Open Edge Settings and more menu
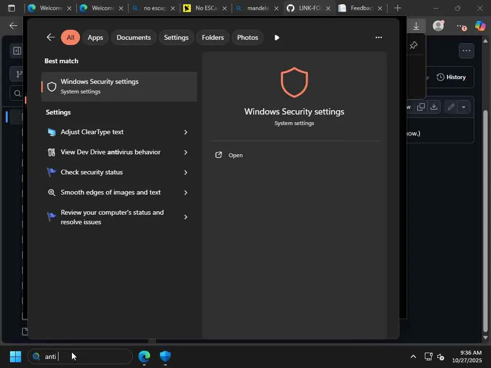491x368 pixels. click(x=461, y=26)
